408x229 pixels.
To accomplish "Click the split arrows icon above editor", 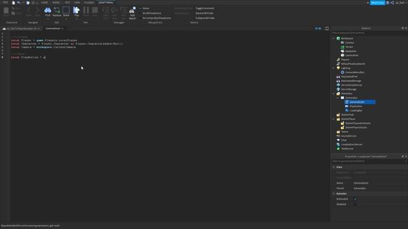I will point(318,28).
